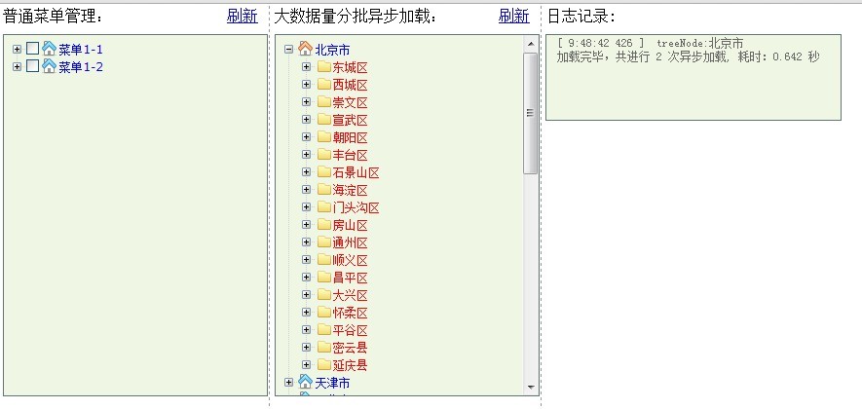Expand the 西城区 node

coord(307,85)
